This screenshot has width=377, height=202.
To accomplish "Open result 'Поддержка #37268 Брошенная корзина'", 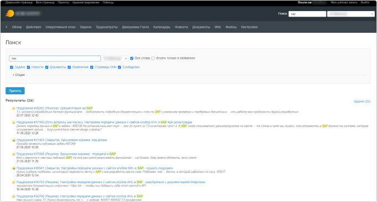I will [x=66, y=154].
